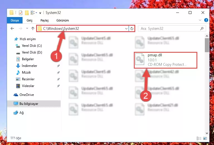This screenshot has width=214, height=145.
Task: Open Yerel Disk (D:) in sidebar
Action: 29,52
